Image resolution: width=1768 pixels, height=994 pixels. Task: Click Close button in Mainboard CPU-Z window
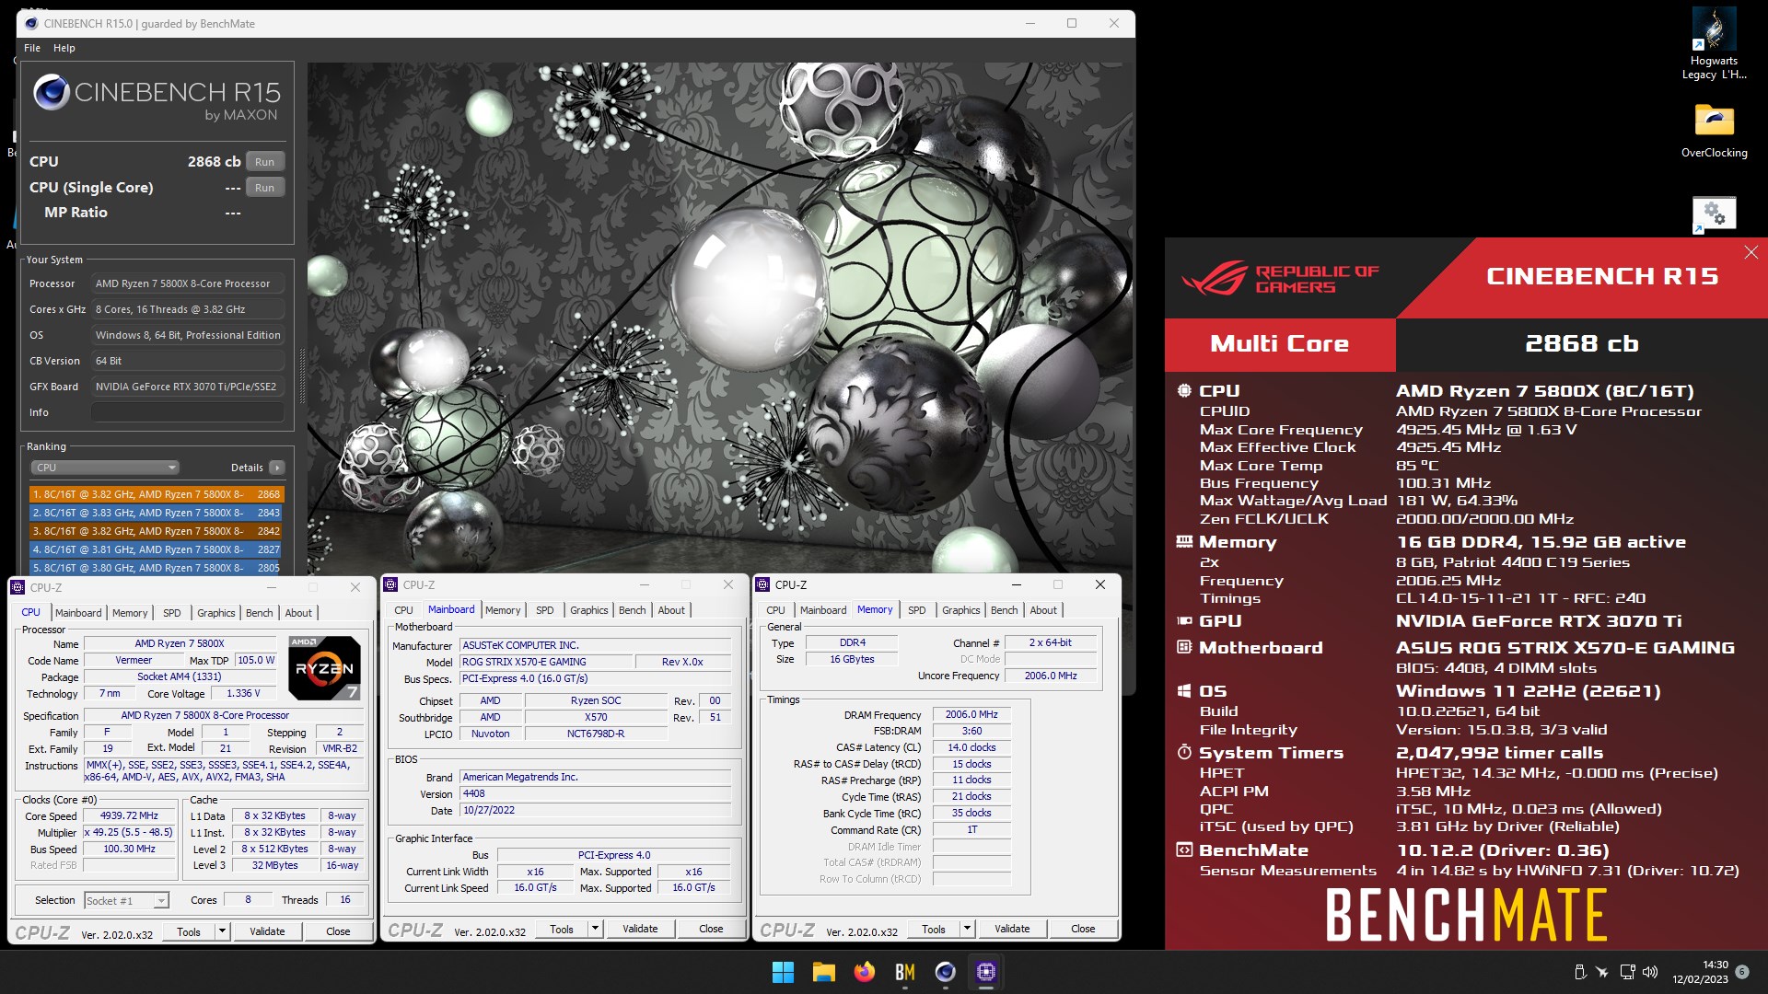tap(711, 929)
